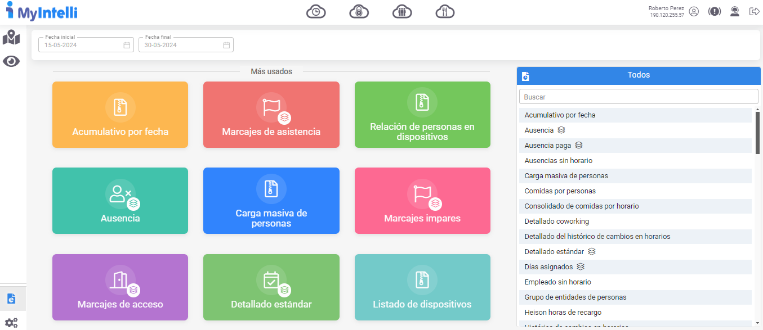Click the cloud dining module icon
Image resolution: width=763 pixels, height=330 pixels.
(x=445, y=11)
